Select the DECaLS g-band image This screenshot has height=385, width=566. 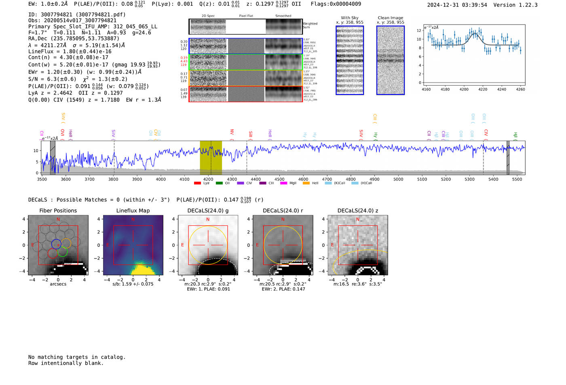(208, 245)
